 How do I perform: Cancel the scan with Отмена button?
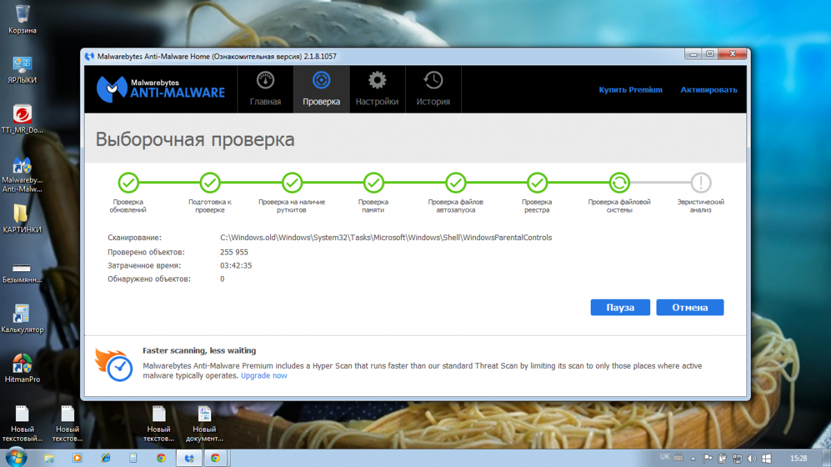point(690,307)
